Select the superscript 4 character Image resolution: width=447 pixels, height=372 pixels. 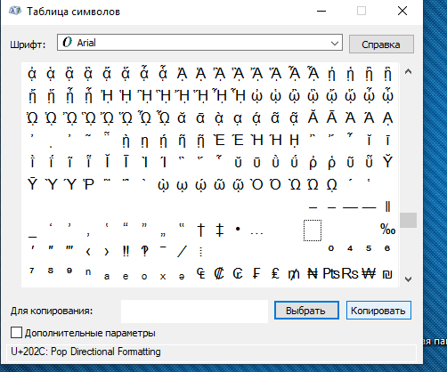click(x=350, y=248)
